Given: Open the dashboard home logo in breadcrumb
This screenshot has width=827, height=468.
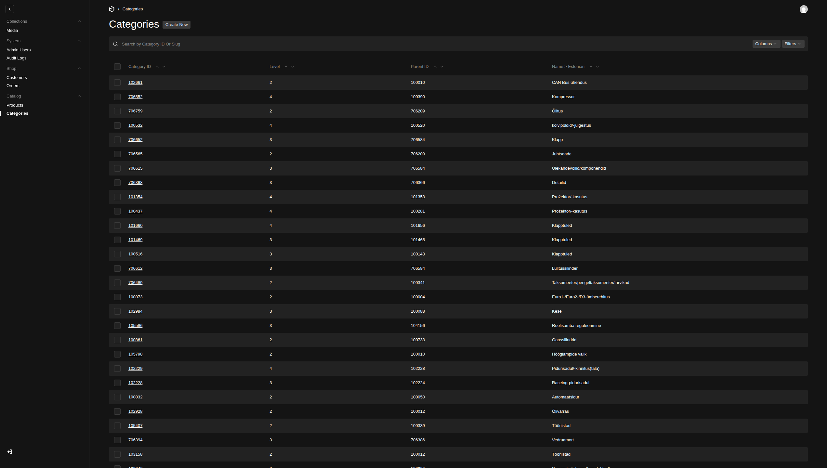Looking at the screenshot, I should [x=112, y=9].
